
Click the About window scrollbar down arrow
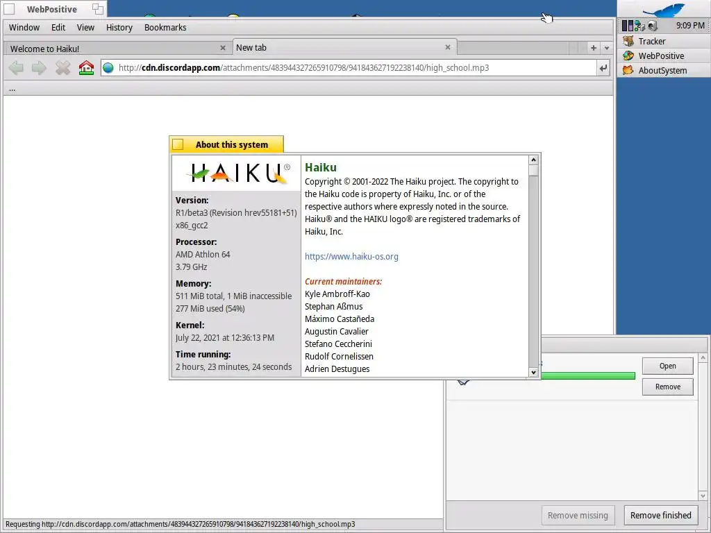click(533, 372)
